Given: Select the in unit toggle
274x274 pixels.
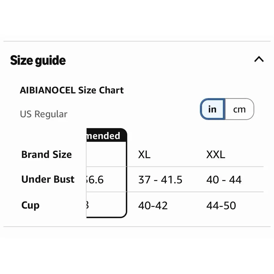Looking at the screenshot, I should pyautogui.click(x=213, y=109).
